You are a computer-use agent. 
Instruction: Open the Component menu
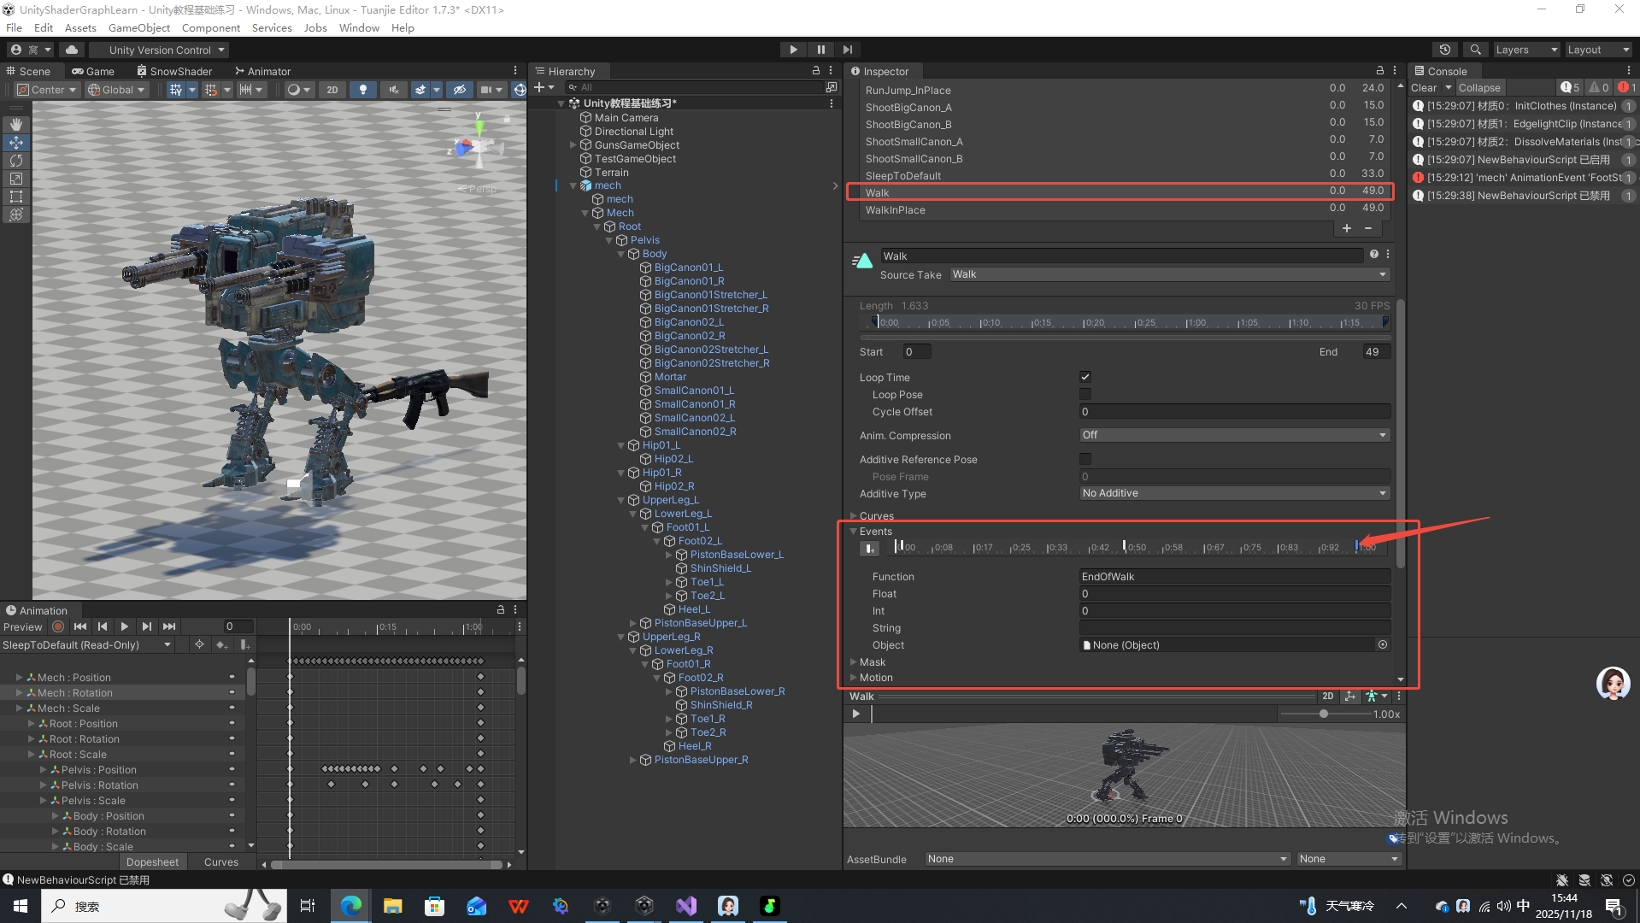point(211,27)
